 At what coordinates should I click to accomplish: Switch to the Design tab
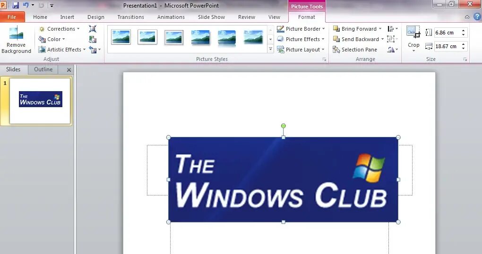coord(96,17)
